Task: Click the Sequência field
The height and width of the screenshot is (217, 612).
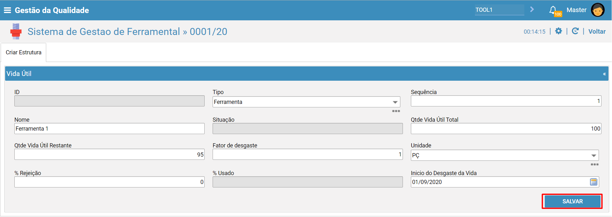Action: (x=506, y=101)
